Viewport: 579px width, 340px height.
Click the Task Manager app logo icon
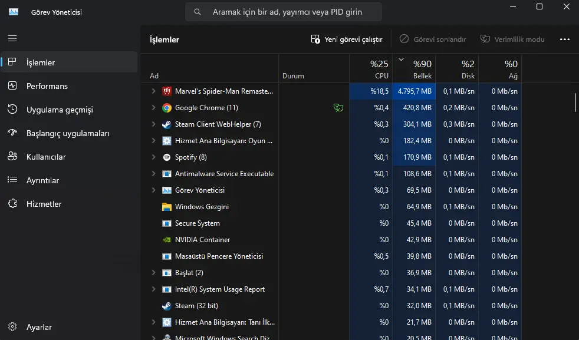click(14, 12)
